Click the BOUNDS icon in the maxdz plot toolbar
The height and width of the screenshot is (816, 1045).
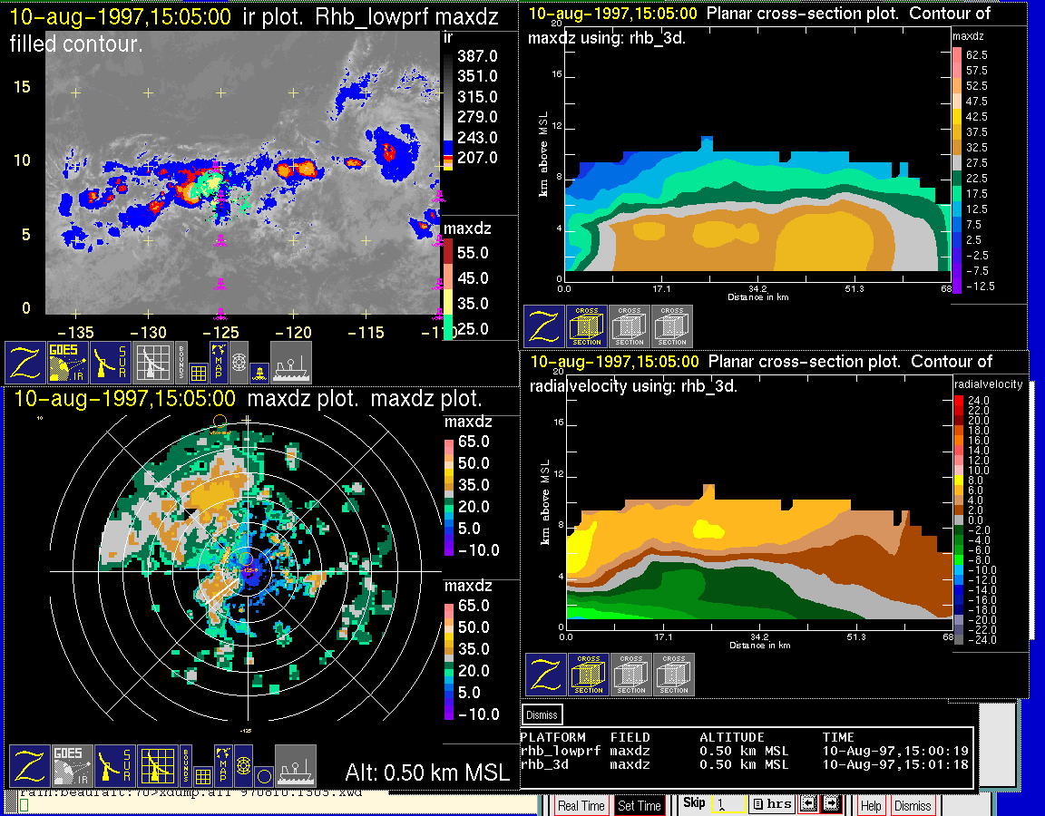(186, 766)
